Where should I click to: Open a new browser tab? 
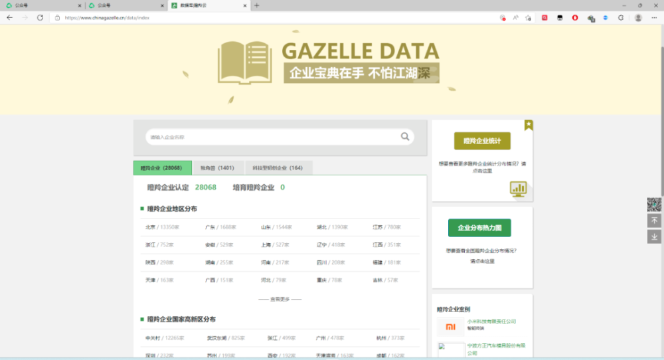256,5
